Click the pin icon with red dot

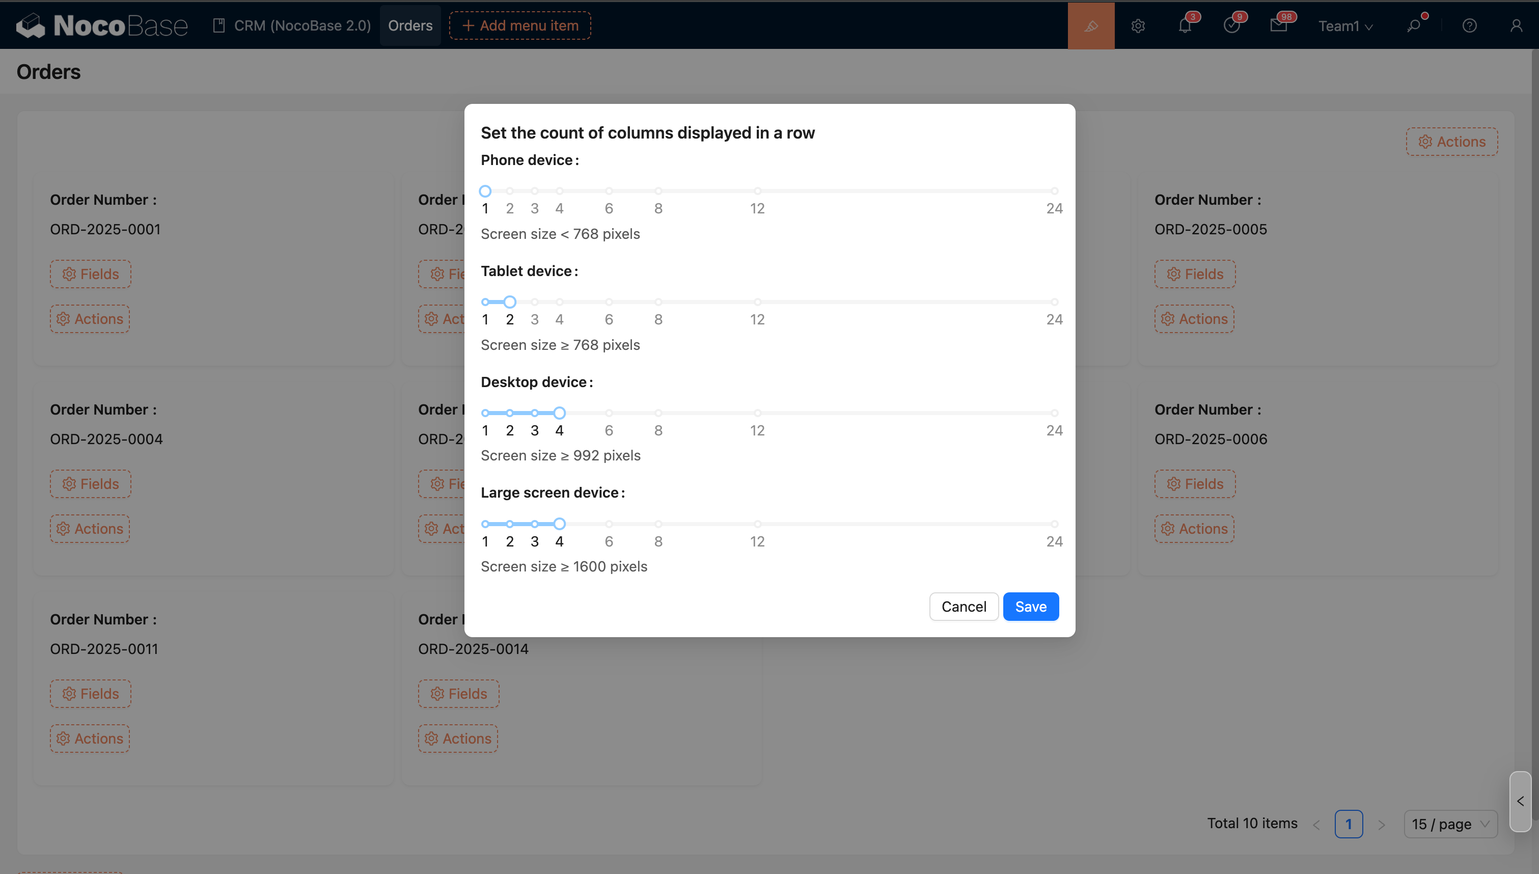pos(1414,26)
